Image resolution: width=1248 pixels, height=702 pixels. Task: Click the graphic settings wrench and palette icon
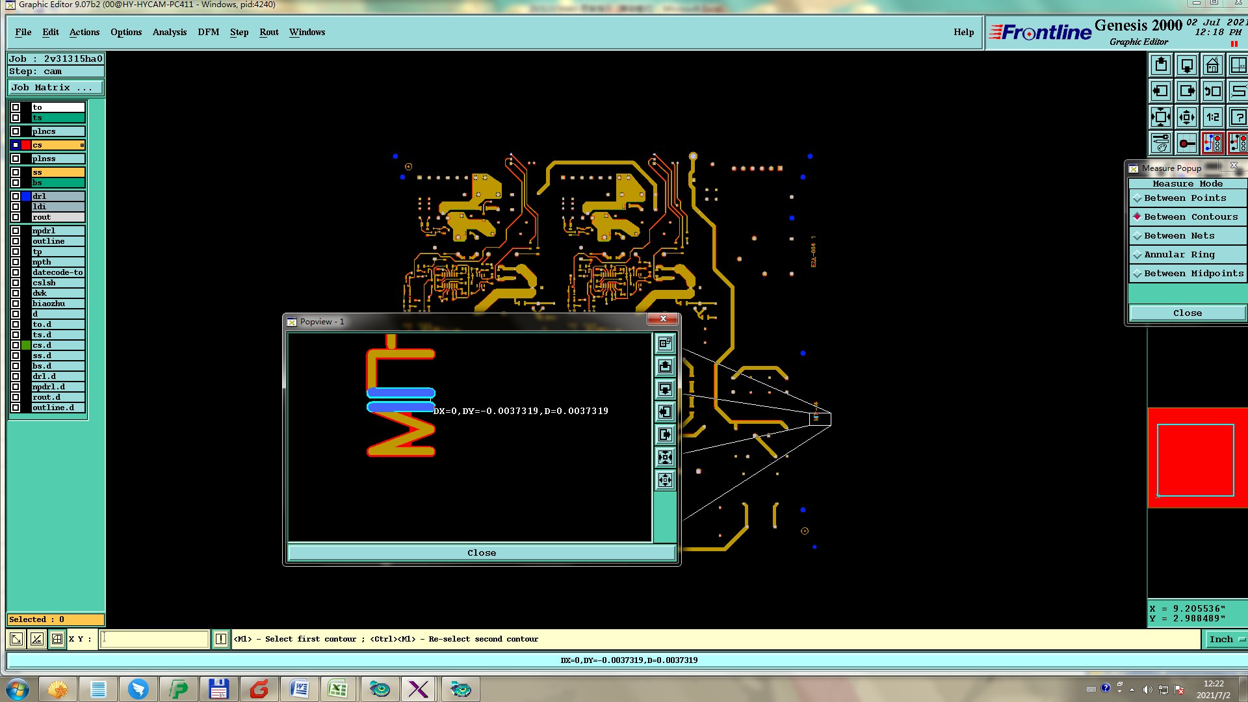click(1161, 143)
